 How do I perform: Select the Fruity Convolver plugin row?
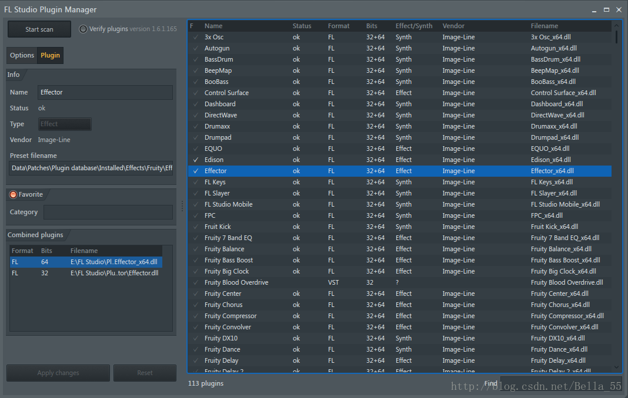(x=400, y=327)
